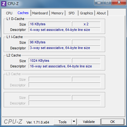Minimize the CPU-Z window

(x=99, y=2)
